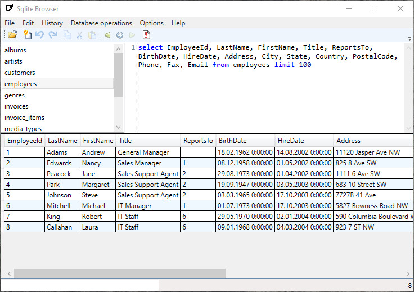The width and height of the screenshot is (414, 292).
Task: Open the File menu
Action: point(10,23)
